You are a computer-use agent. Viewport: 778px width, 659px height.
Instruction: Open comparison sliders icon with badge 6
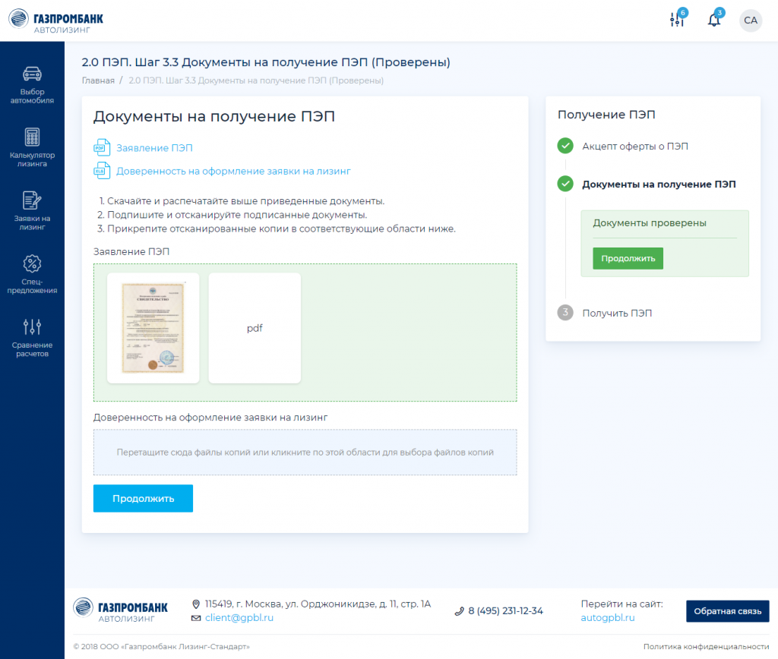(x=678, y=18)
